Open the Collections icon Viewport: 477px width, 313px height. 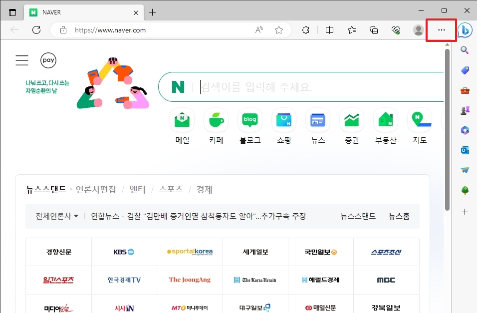coord(374,30)
